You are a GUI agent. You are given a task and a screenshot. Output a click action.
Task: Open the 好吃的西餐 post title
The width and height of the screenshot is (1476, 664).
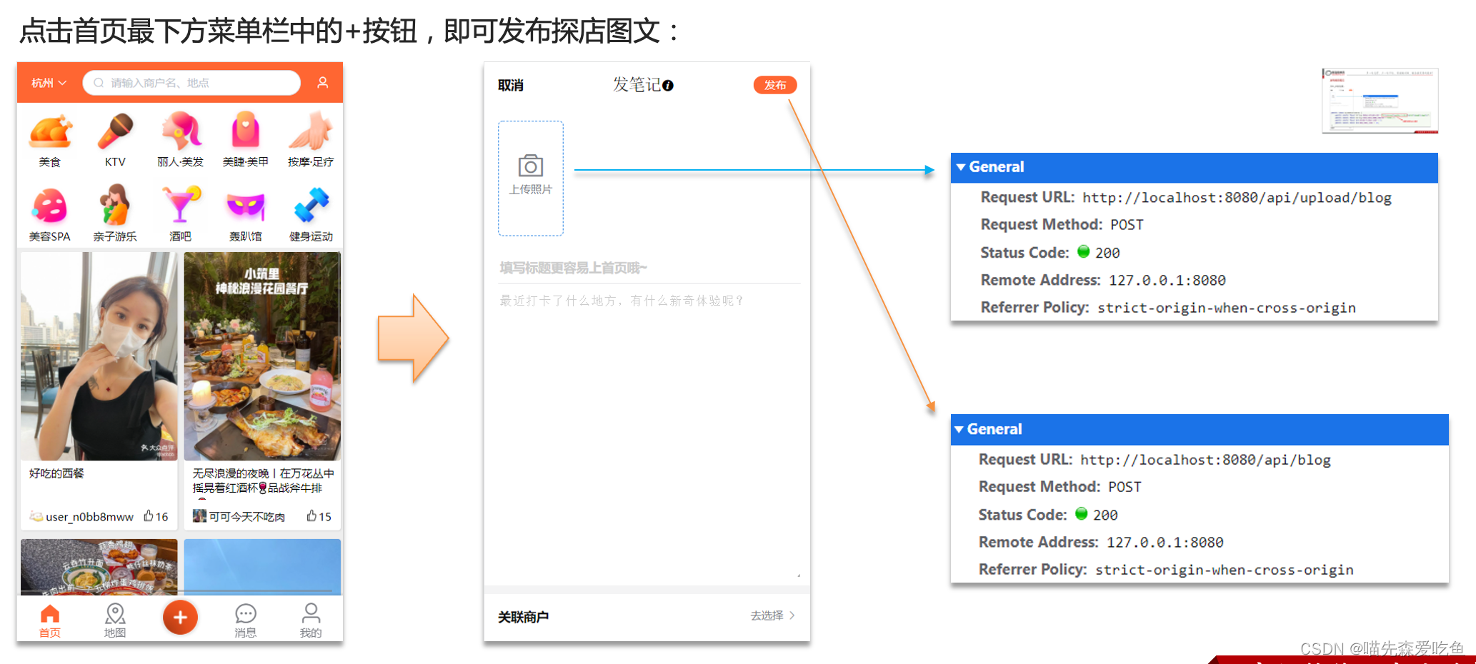[x=56, y=473]
